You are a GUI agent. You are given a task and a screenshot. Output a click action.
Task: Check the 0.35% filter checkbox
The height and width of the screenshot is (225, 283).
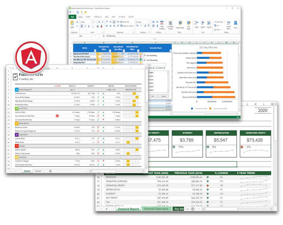pyautogui.click(x=149, y=90)
